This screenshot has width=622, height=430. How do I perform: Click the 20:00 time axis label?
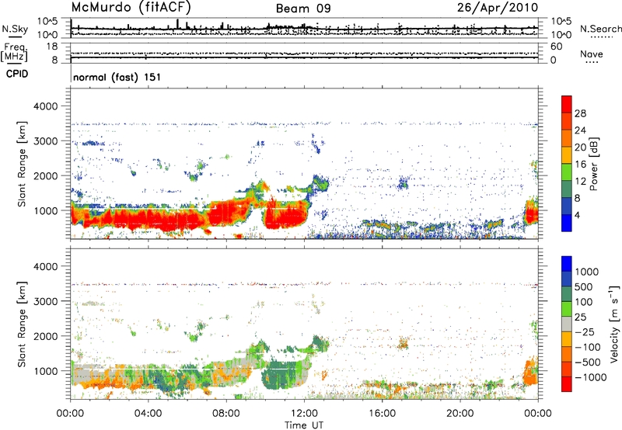pyautogui.click(x=460, y=414)
